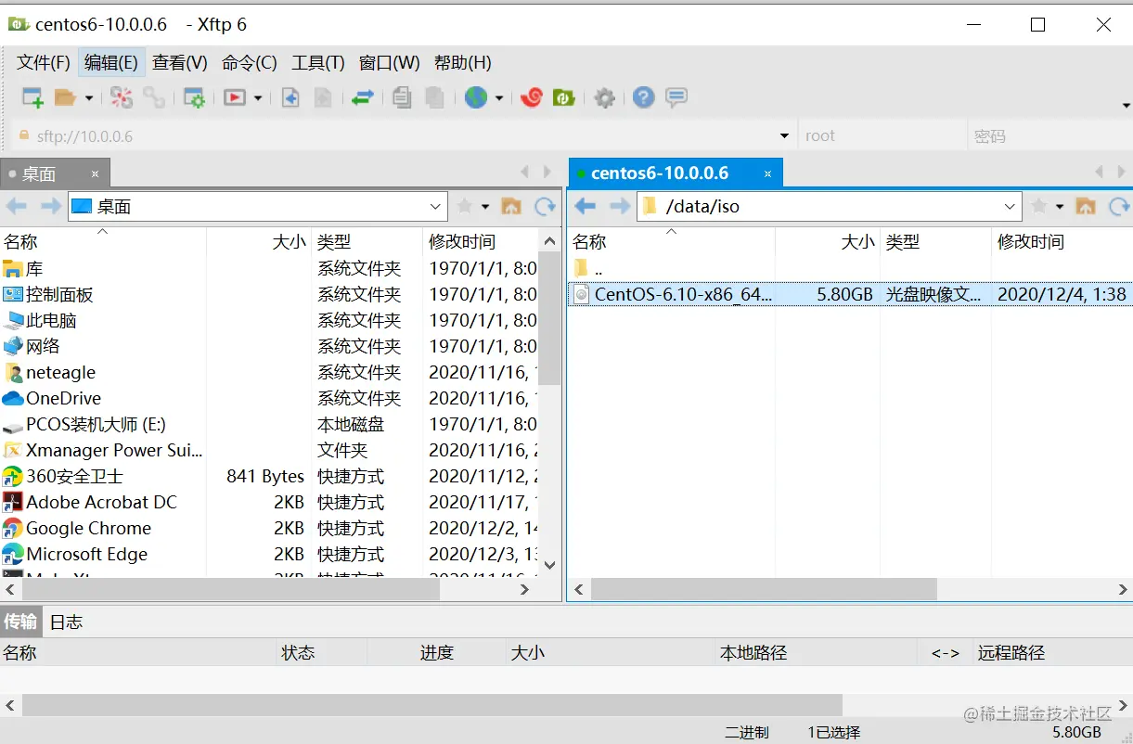Expand the remote /data/iso path dropdown
1133x744 pixels.
(1011, 206)
